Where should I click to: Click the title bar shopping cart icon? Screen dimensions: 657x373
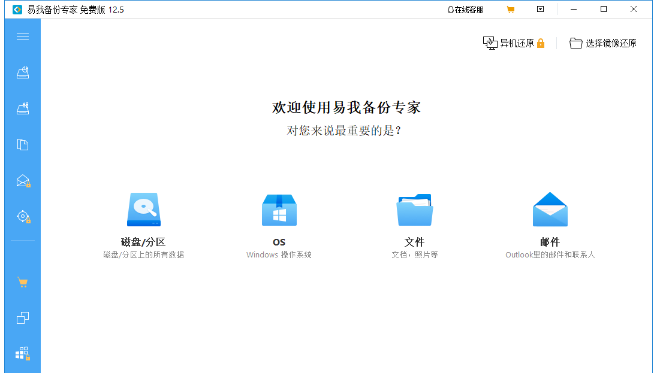510,10
